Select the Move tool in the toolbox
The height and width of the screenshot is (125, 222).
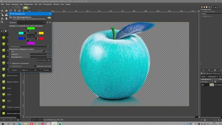pos(2,11)
